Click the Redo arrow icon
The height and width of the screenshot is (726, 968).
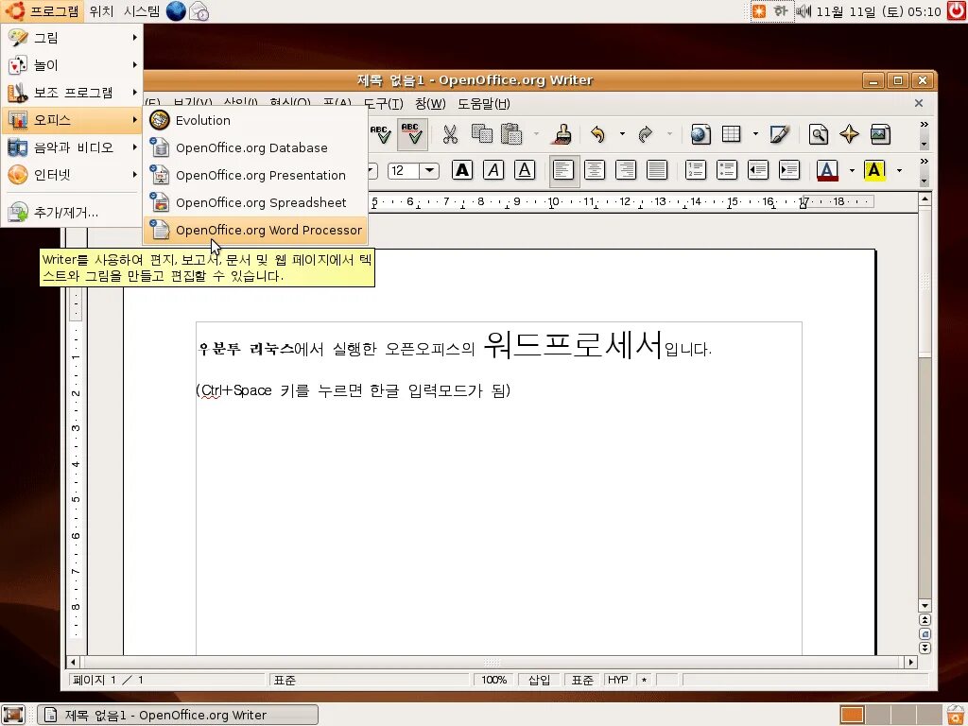point(645,134)
